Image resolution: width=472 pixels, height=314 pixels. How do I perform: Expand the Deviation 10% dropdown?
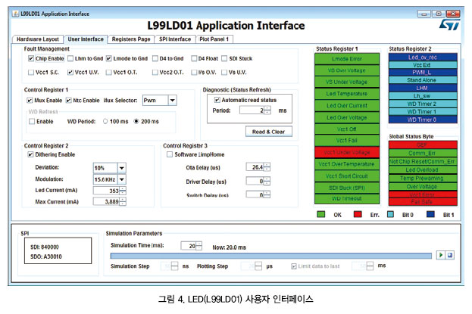122,168
